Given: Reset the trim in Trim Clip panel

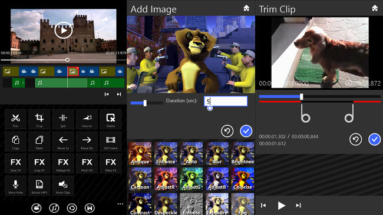Looking at the screenshot, I should (x=355, y=140).
